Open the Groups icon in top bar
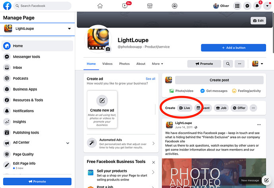Image resolution: width=274 pixels, height=188 pixels. [175, 6]
